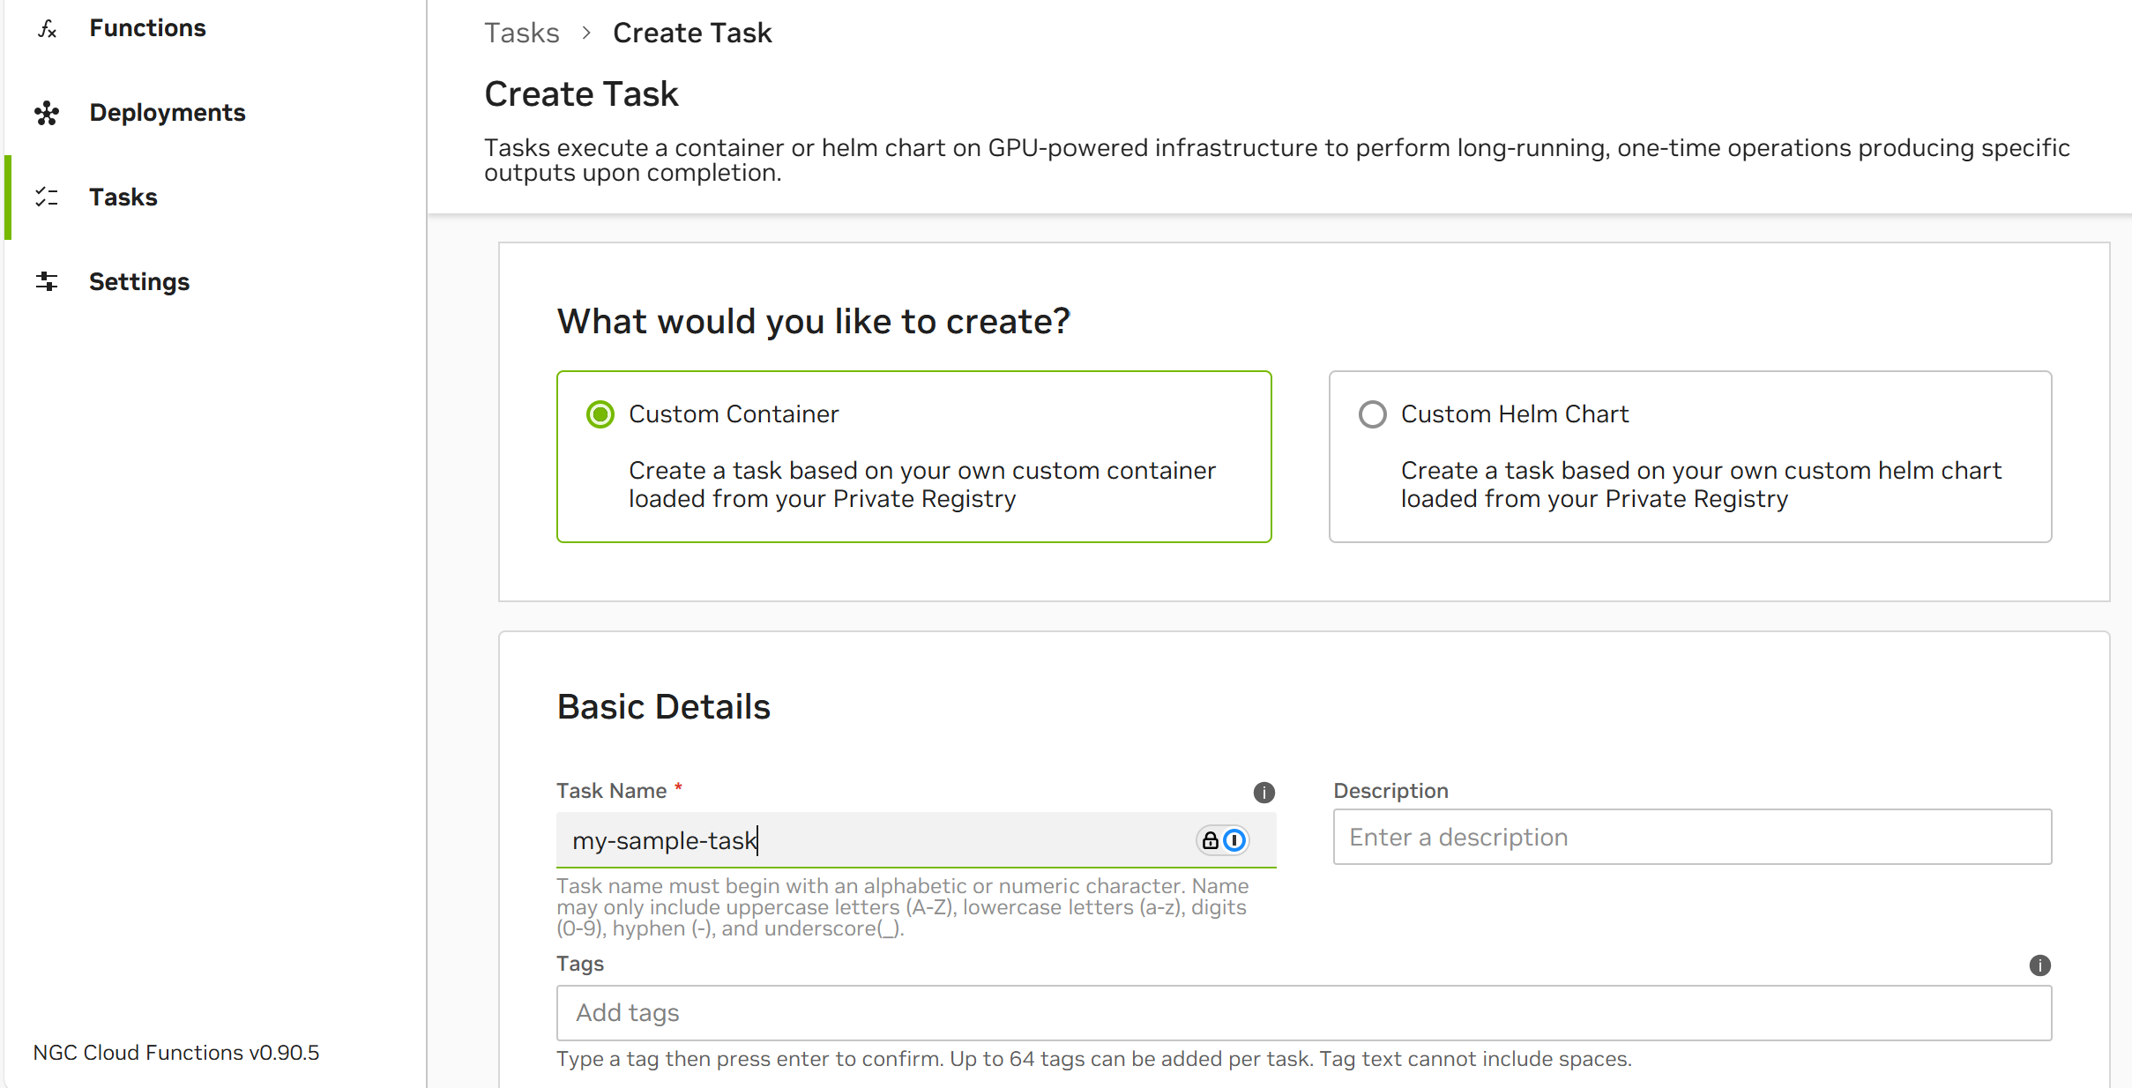
Task: Open Deployments from the sidebar navigation
Action: pos(167,113)
